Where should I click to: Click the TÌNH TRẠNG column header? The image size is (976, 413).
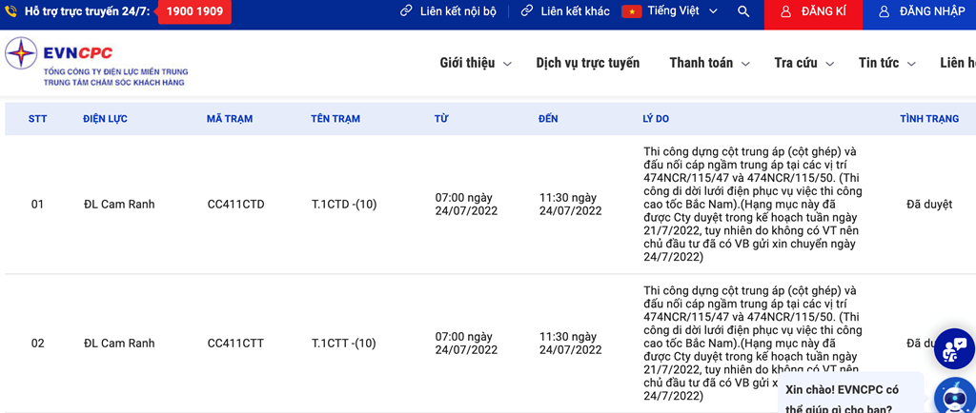[928, 119]
